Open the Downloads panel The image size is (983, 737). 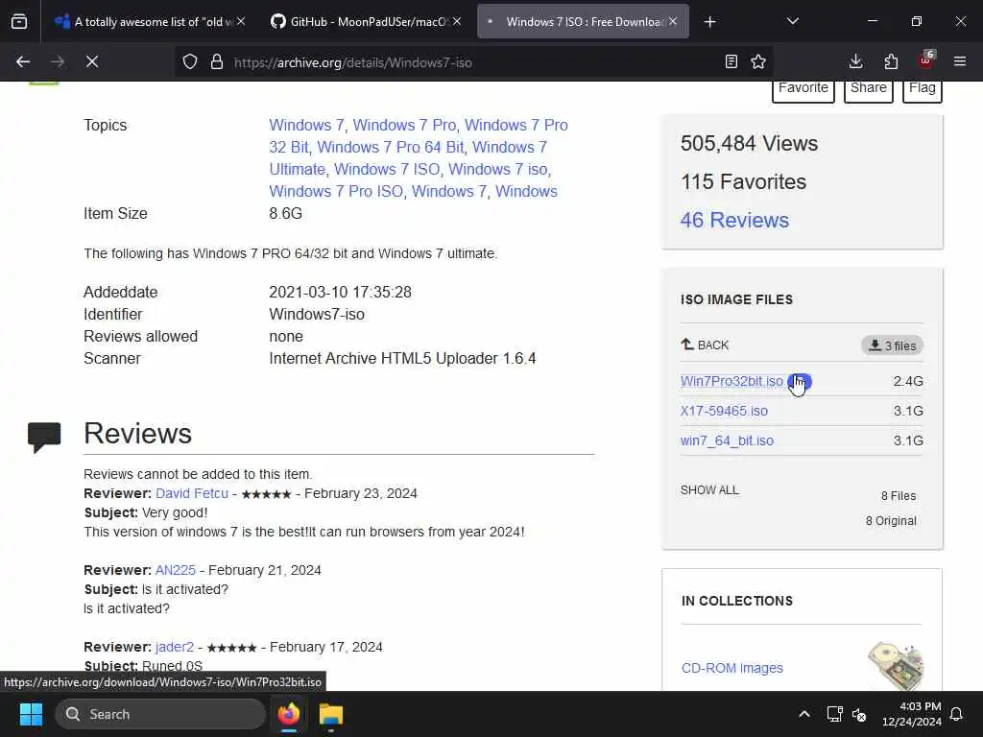(855, 61)
